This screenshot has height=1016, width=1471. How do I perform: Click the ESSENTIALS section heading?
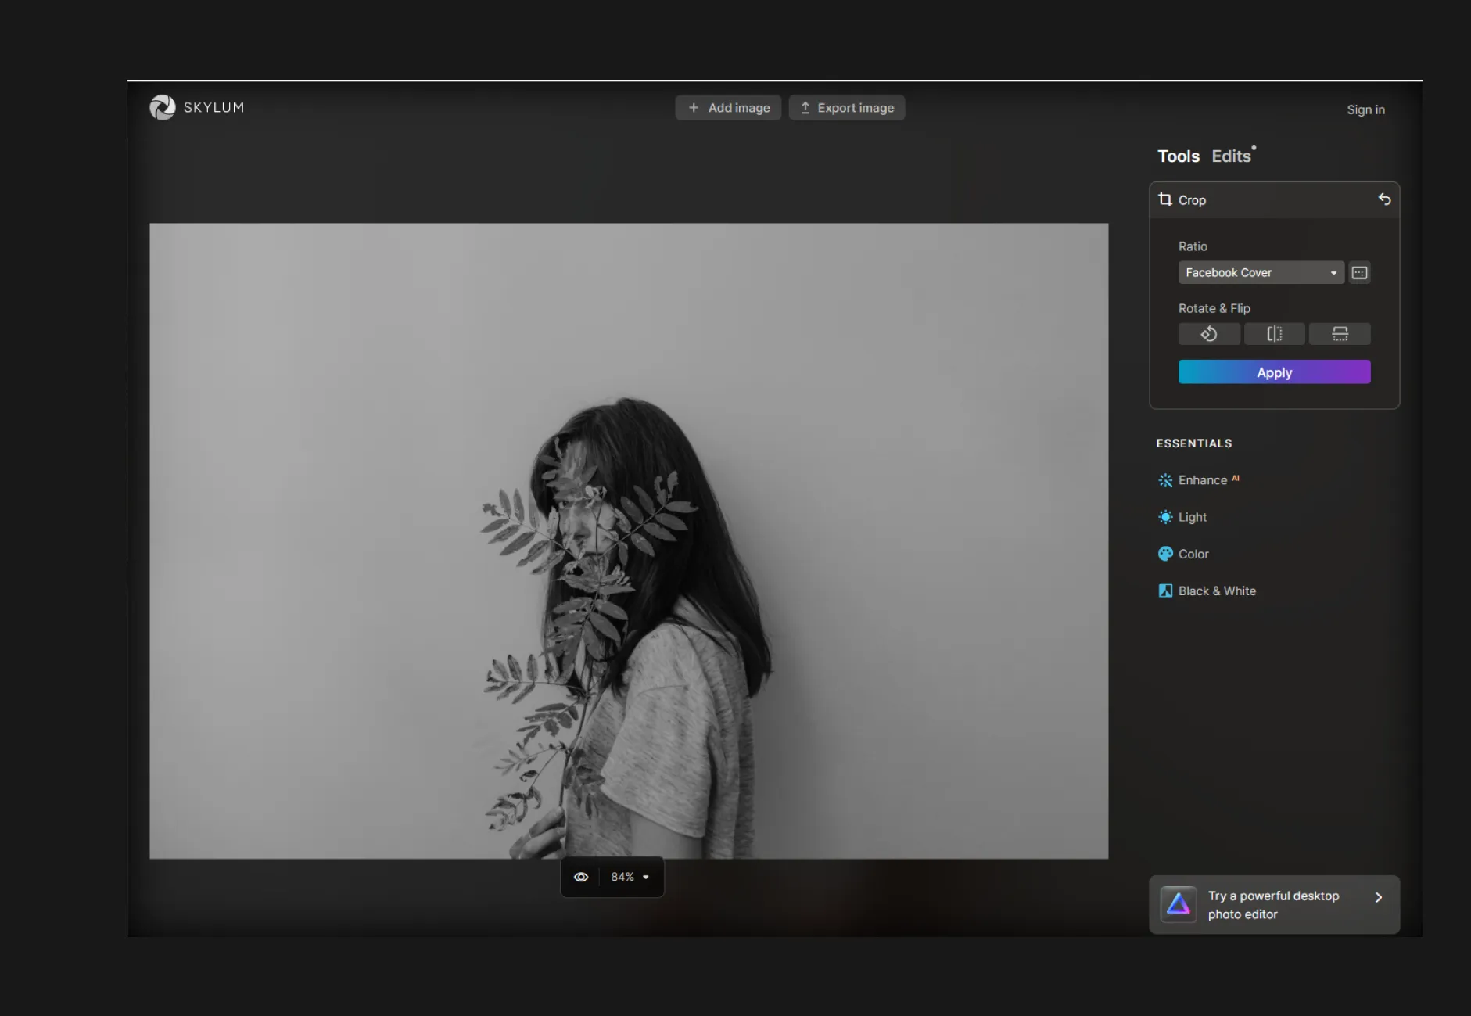pos(1194,443)
